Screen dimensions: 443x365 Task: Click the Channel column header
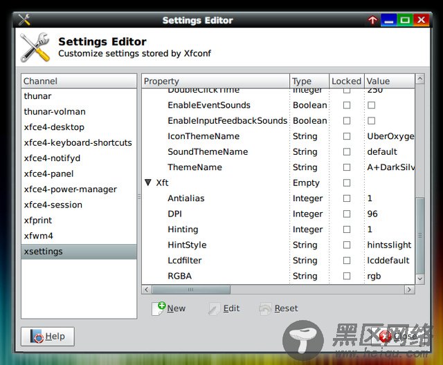[x=79, y=82]
